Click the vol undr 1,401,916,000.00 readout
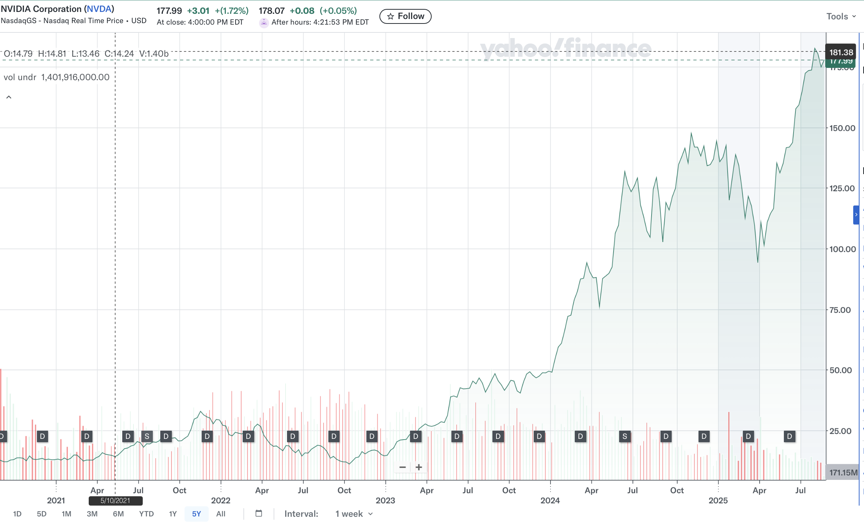 point(57,77)
